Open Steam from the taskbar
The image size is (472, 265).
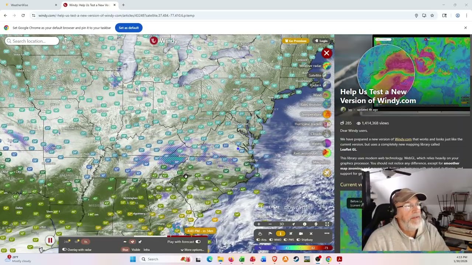click(296, 259)
